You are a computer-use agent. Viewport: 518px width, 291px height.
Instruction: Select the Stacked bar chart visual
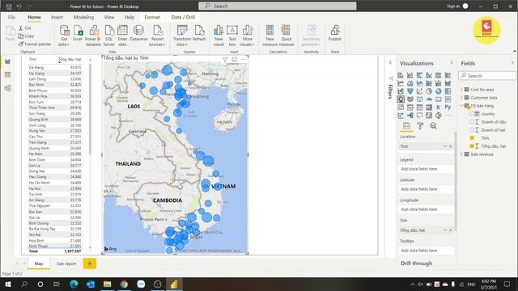click(401, 75)
